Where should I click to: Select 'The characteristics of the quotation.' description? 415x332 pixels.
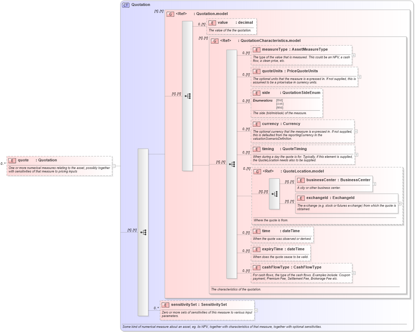(236, 289)
